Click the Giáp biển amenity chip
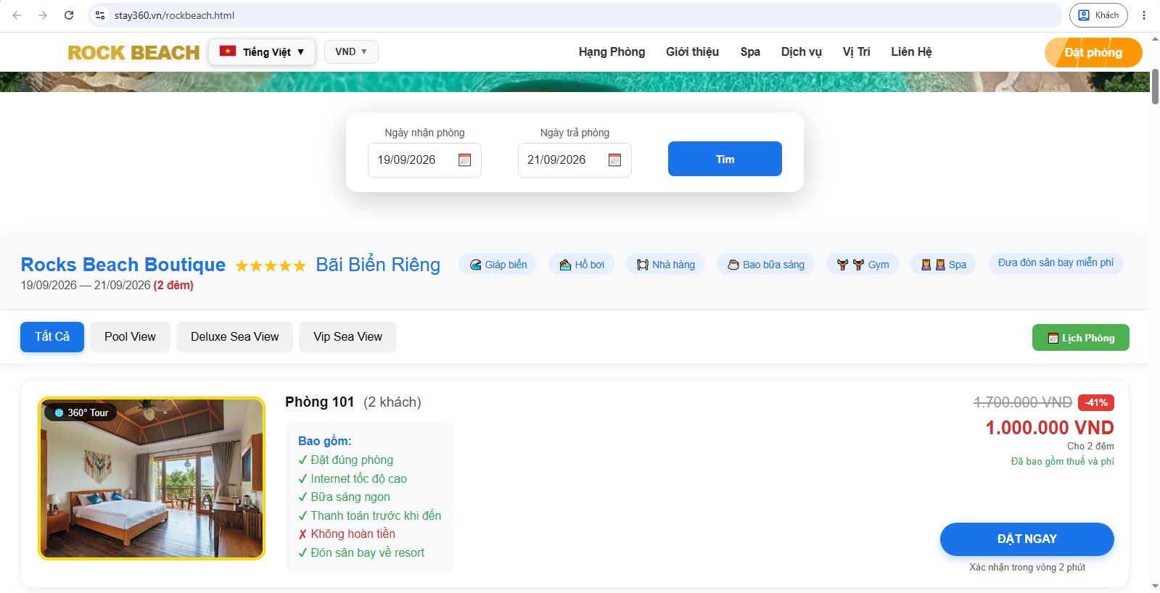 (498, 265)
